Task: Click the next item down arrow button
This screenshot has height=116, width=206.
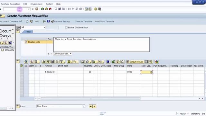Action: click(x=94, y=106)
